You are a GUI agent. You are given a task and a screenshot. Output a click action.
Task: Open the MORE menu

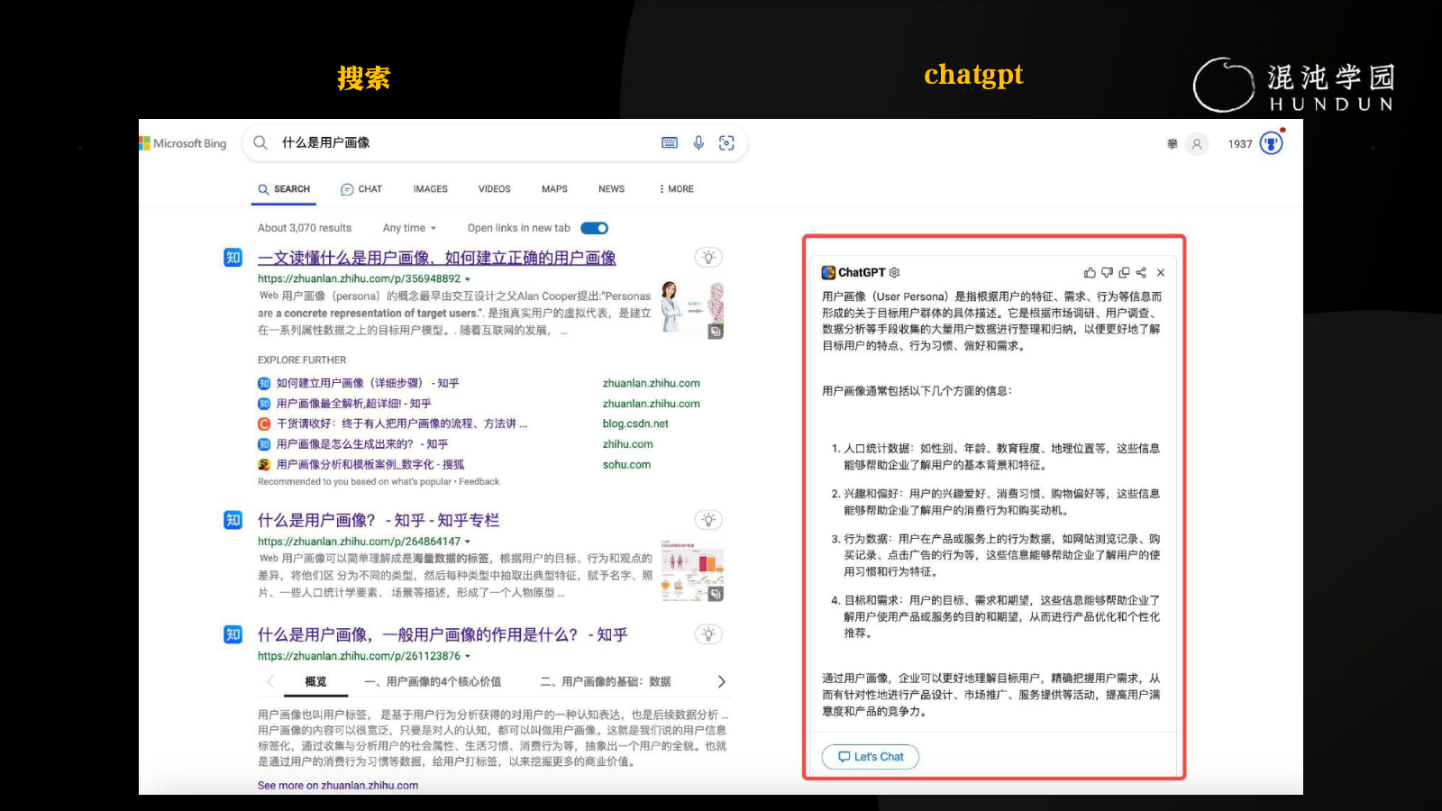pyautogui.click(x=676, y=189)
